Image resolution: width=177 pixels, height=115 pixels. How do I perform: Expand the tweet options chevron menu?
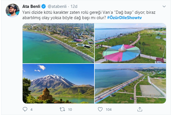pos(164,6)
